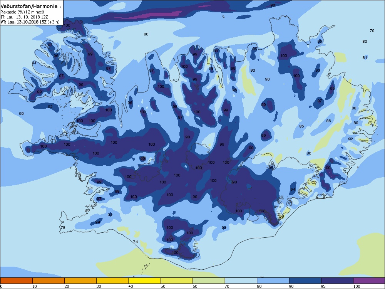This screenshot has width=385, height=289.
Task: Click the dark blue 90–95 legend swatch
Action: pyautogui.click(x=305, y=281)
